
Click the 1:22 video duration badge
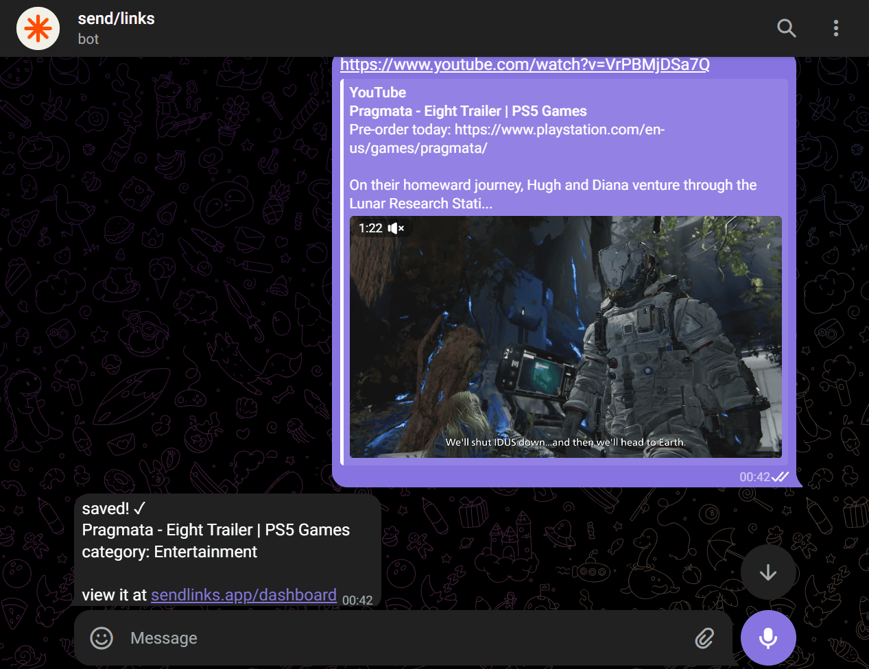(370, 228)
